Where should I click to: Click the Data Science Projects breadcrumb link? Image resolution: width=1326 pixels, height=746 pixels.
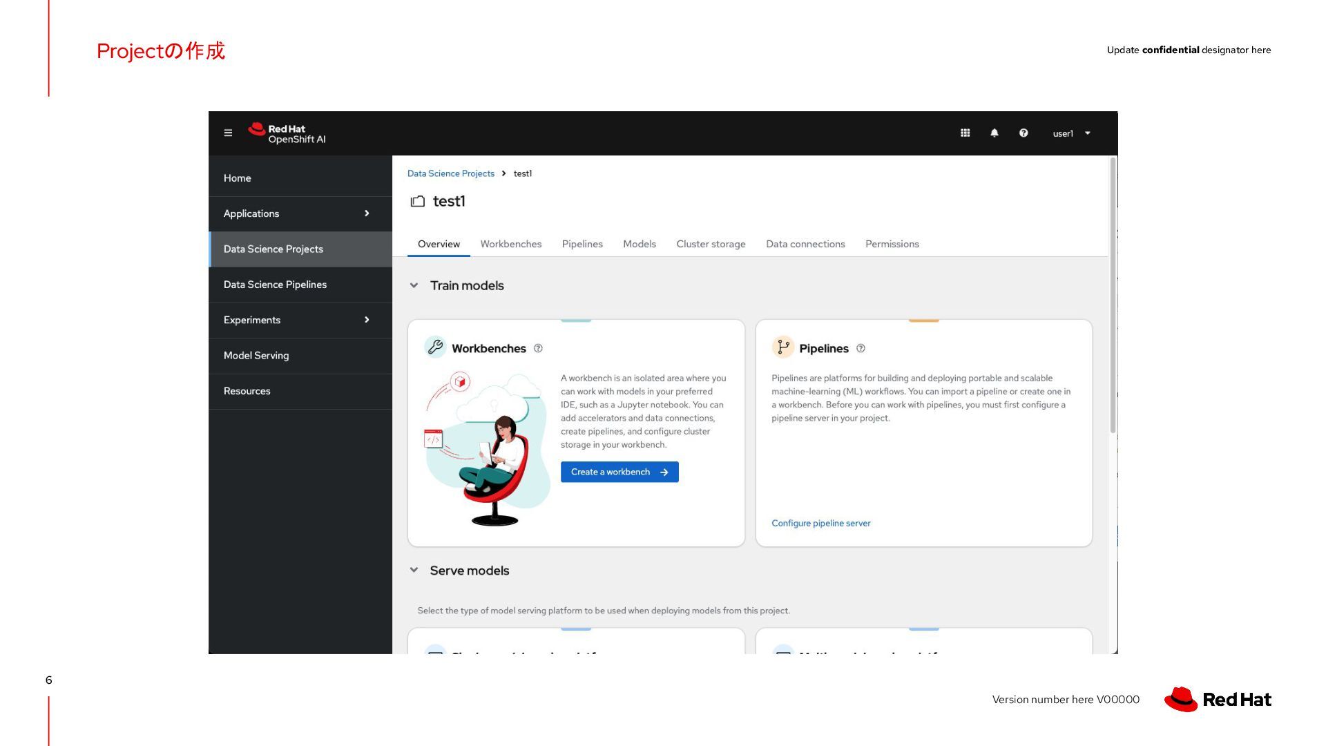click(450, 173)
